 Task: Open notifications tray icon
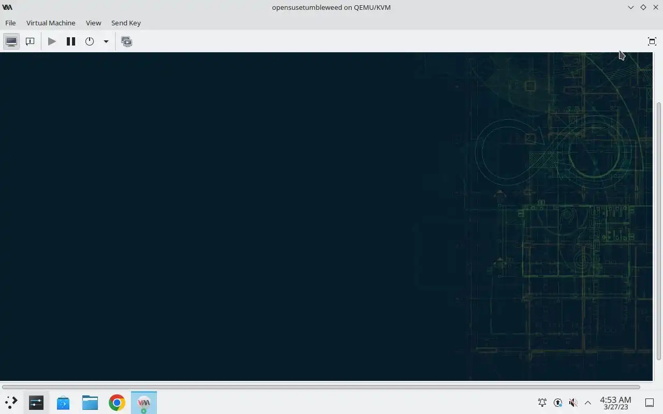click(542, 403)
